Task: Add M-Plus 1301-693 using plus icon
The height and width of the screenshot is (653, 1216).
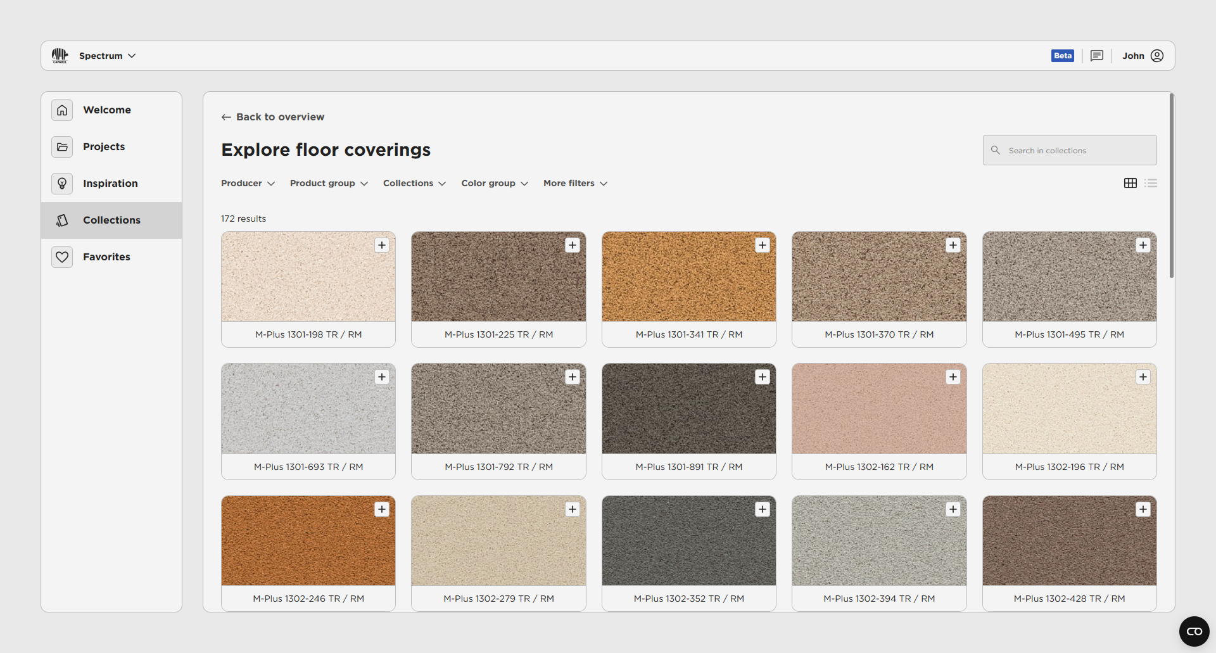Action: 382,377
